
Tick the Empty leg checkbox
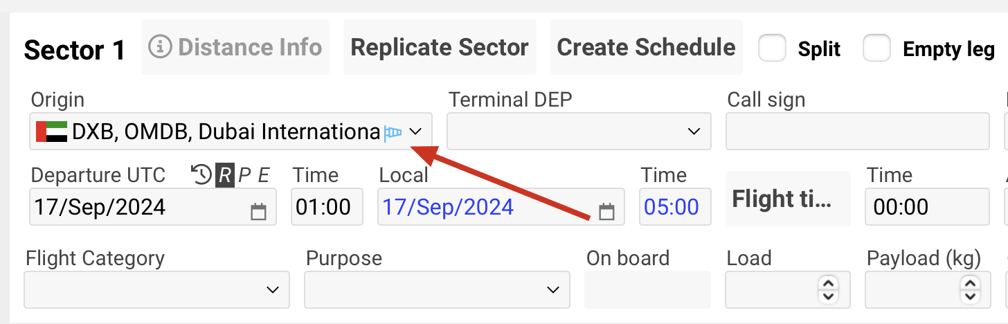[x=876, y=48]
